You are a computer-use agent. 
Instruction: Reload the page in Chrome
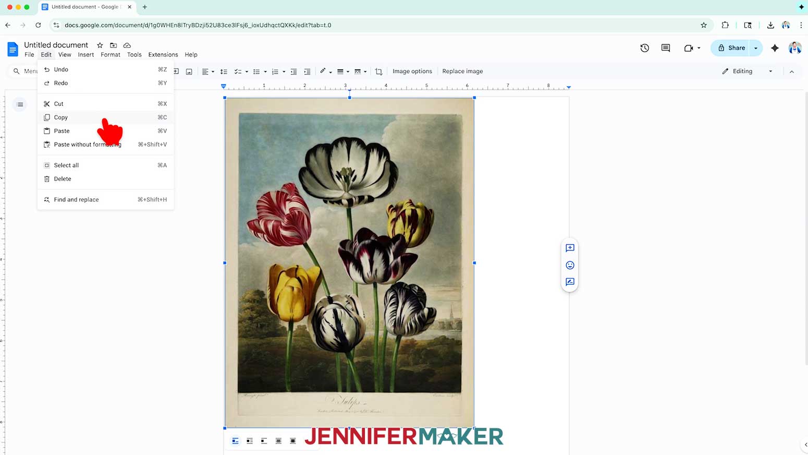[x=38, y=25]
